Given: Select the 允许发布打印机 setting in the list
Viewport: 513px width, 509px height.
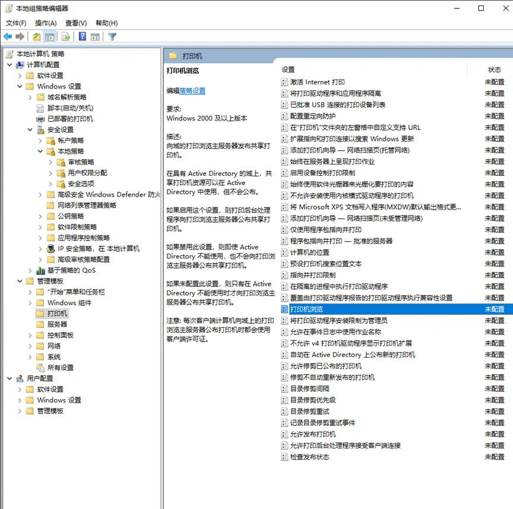Looking at the screenshot, I should coord(313,434).
